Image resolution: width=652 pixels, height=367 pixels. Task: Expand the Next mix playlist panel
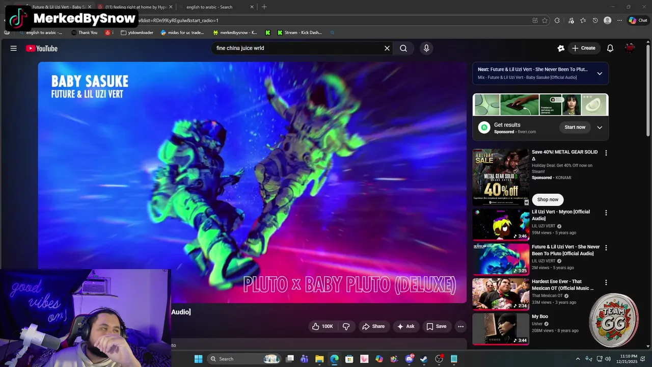600,73
